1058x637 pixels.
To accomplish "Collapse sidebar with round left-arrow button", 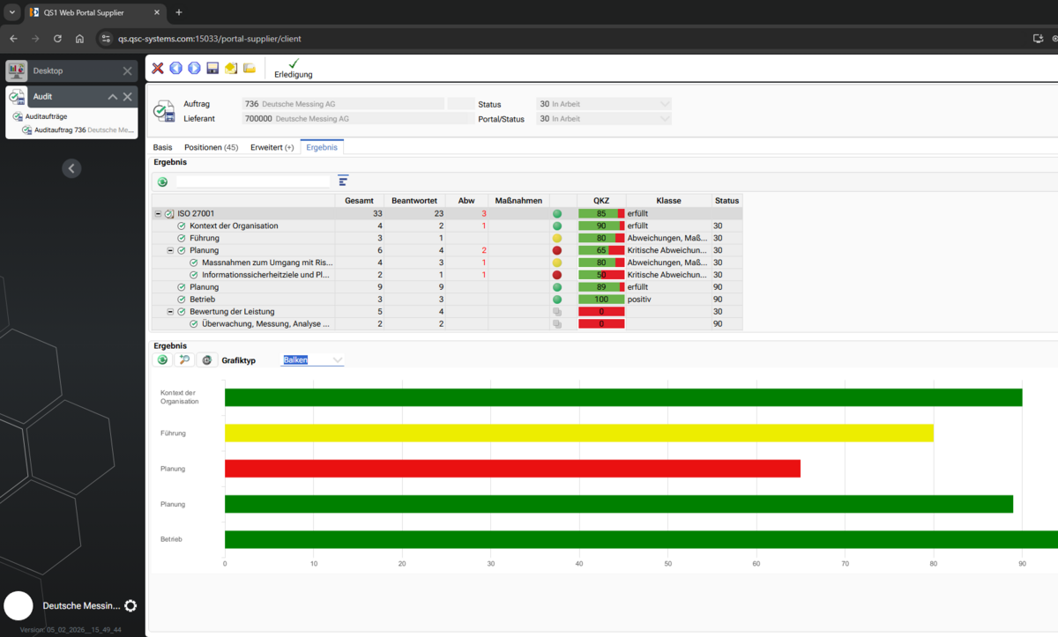I will 72,168.
